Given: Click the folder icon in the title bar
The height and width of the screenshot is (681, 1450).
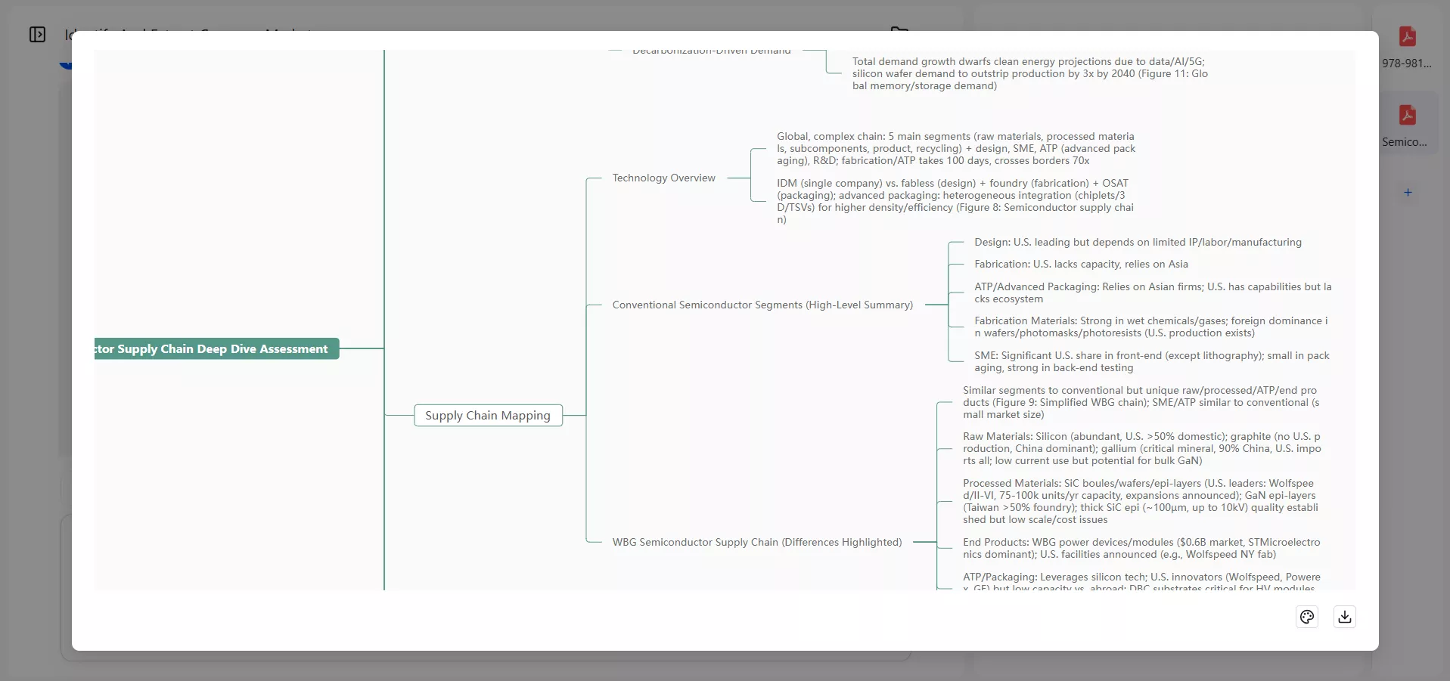Looking at the screenshot, I should (x=899, y=32).
